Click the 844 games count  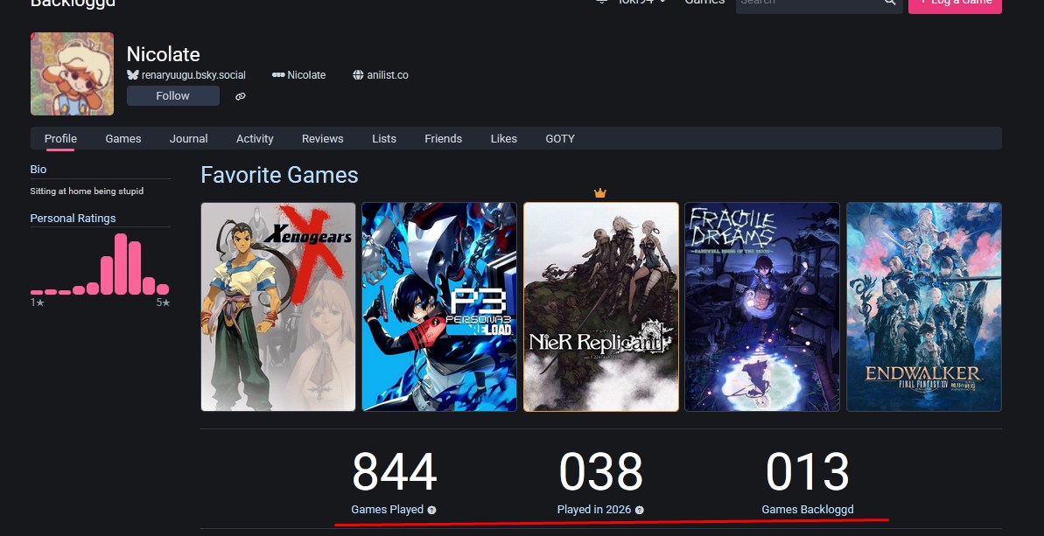(394, 472)
